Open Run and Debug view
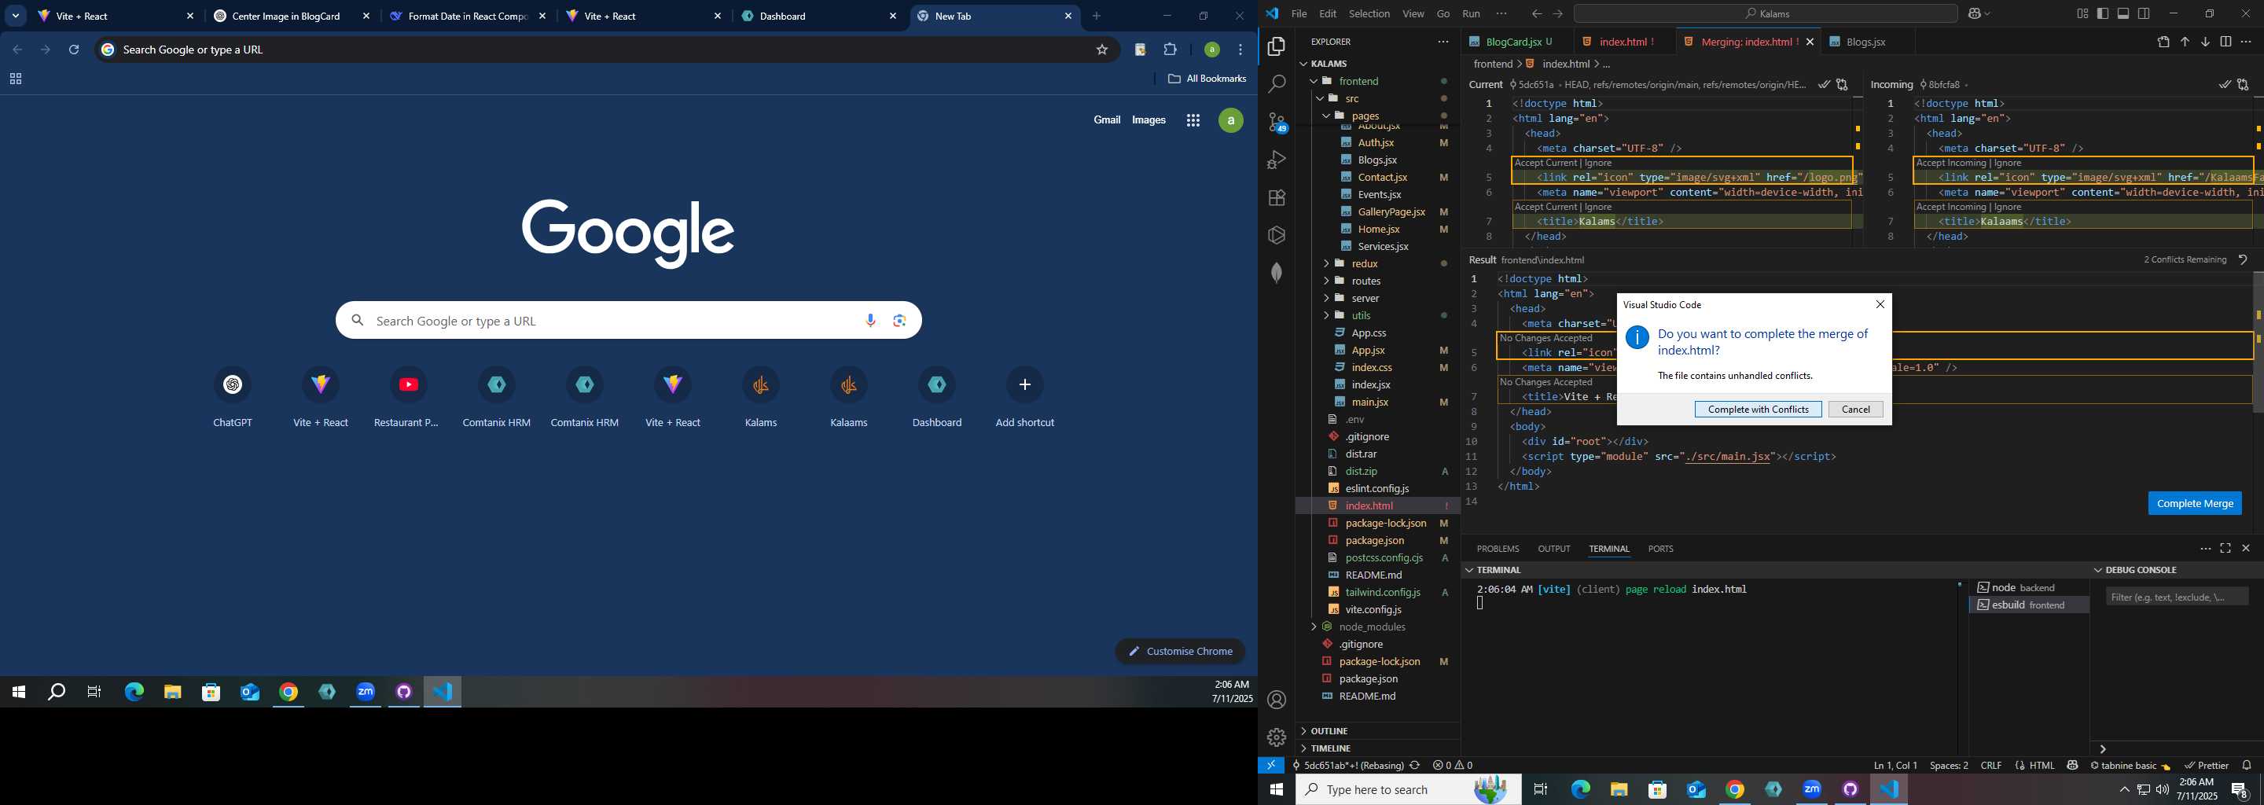 (x=1276, y=160)
